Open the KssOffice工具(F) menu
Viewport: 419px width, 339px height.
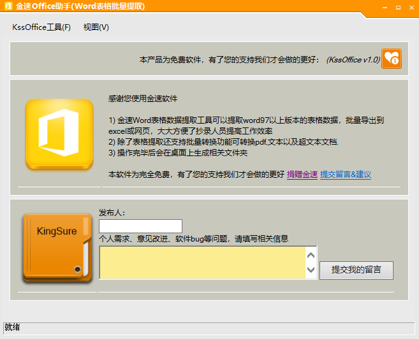click(x=41, y=27)
